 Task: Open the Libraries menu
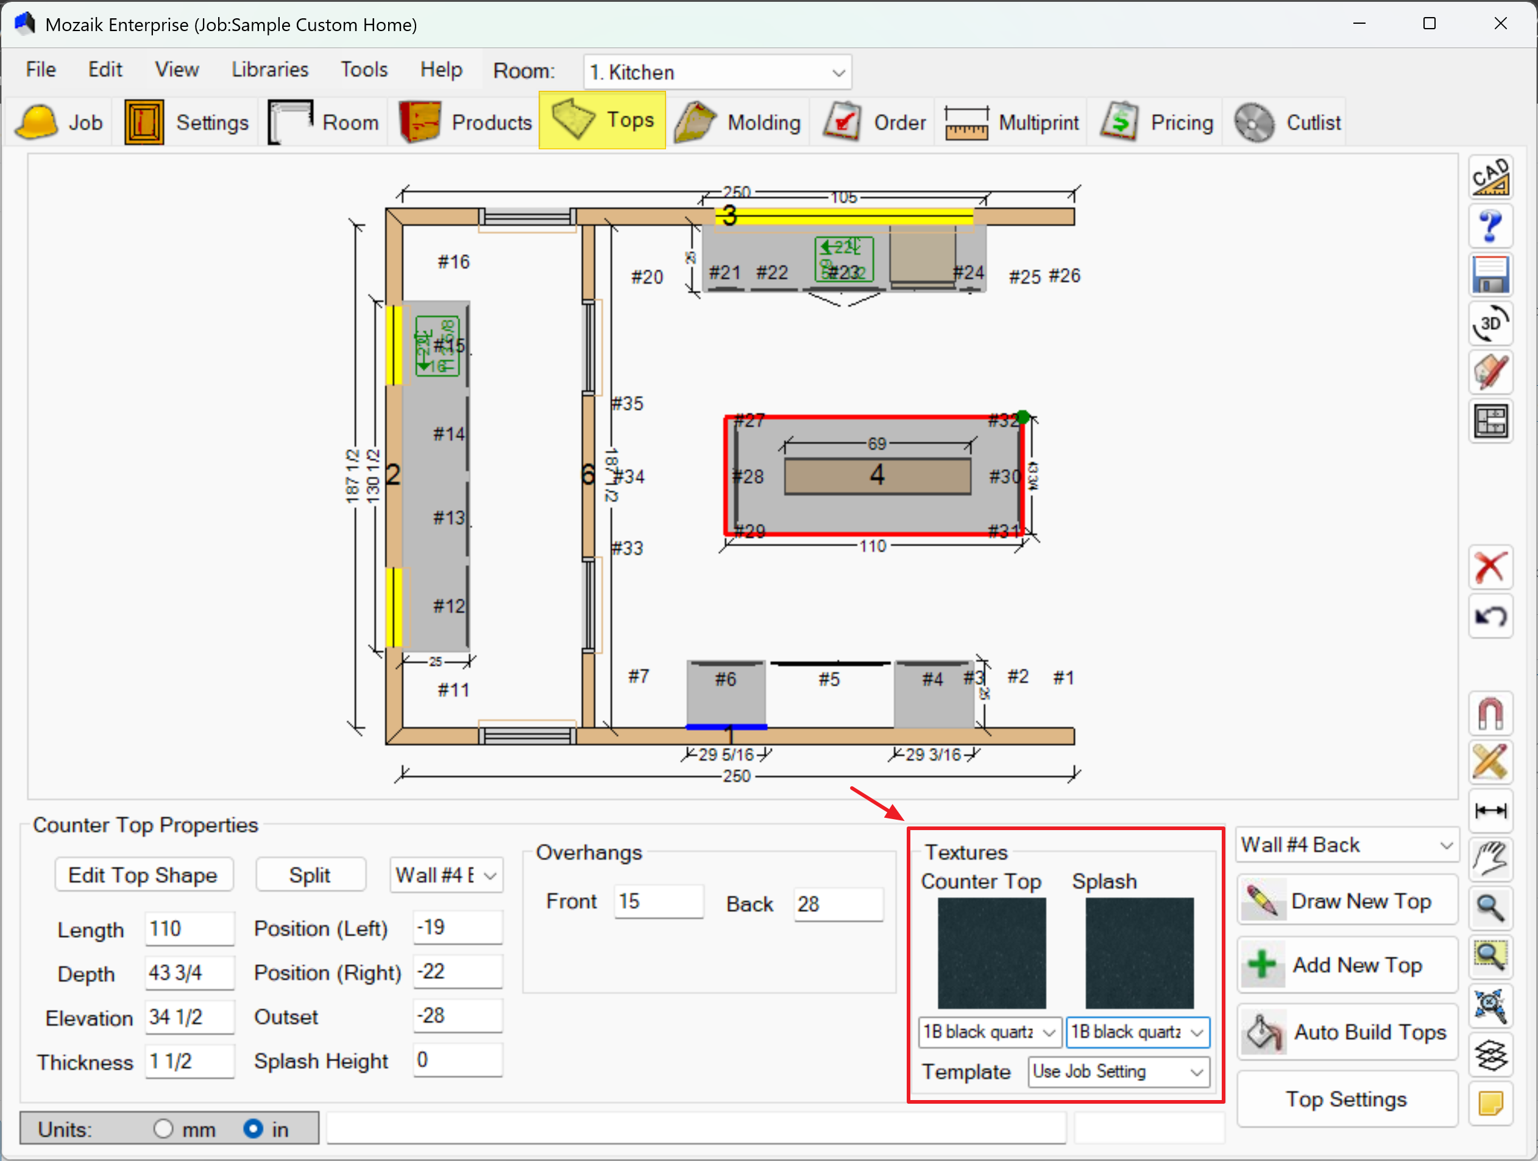tap(270, 69)
